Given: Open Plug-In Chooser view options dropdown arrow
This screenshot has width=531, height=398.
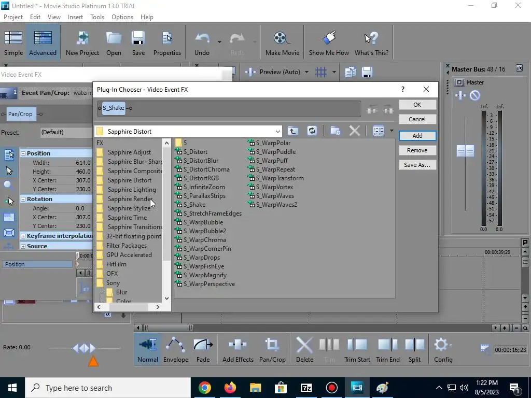Looking at the screenshot, I should (392, 131).
